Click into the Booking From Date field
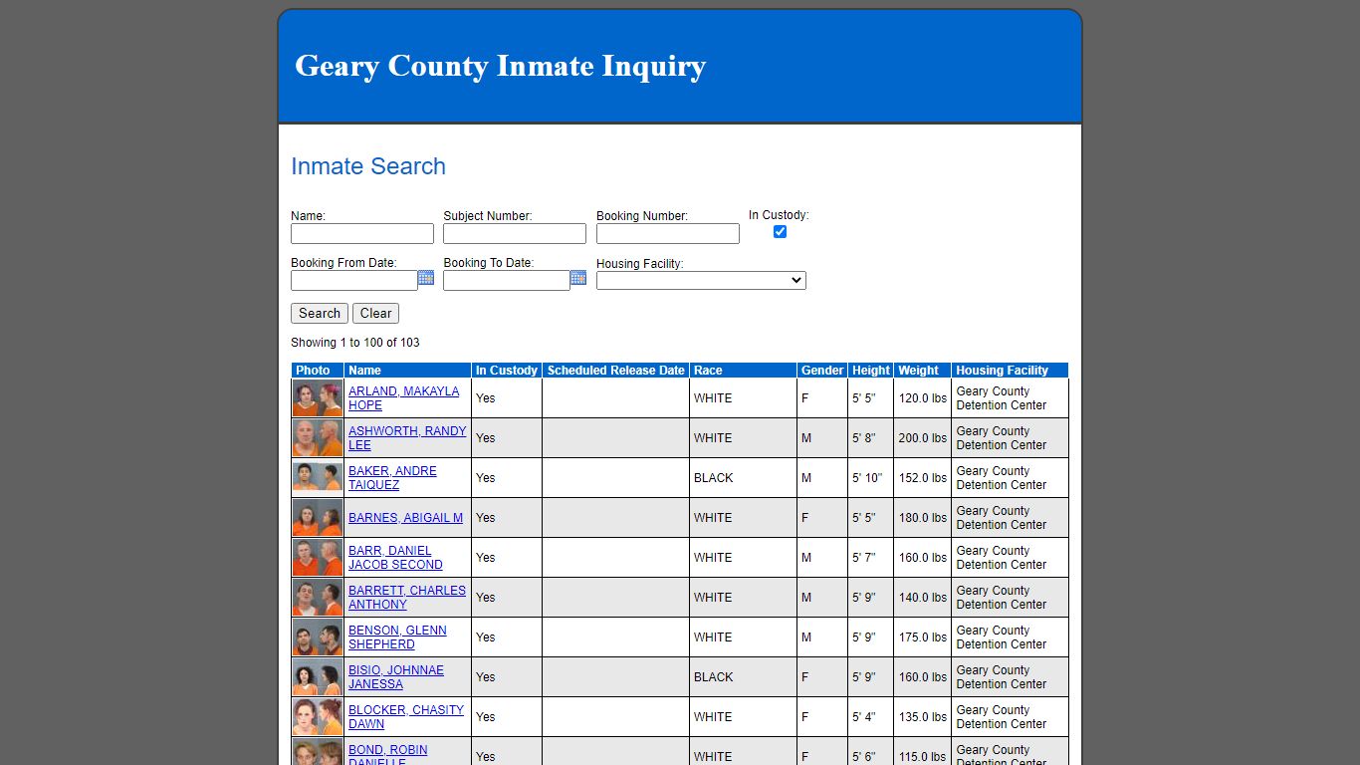1360x765 pixels. (354, 281)
